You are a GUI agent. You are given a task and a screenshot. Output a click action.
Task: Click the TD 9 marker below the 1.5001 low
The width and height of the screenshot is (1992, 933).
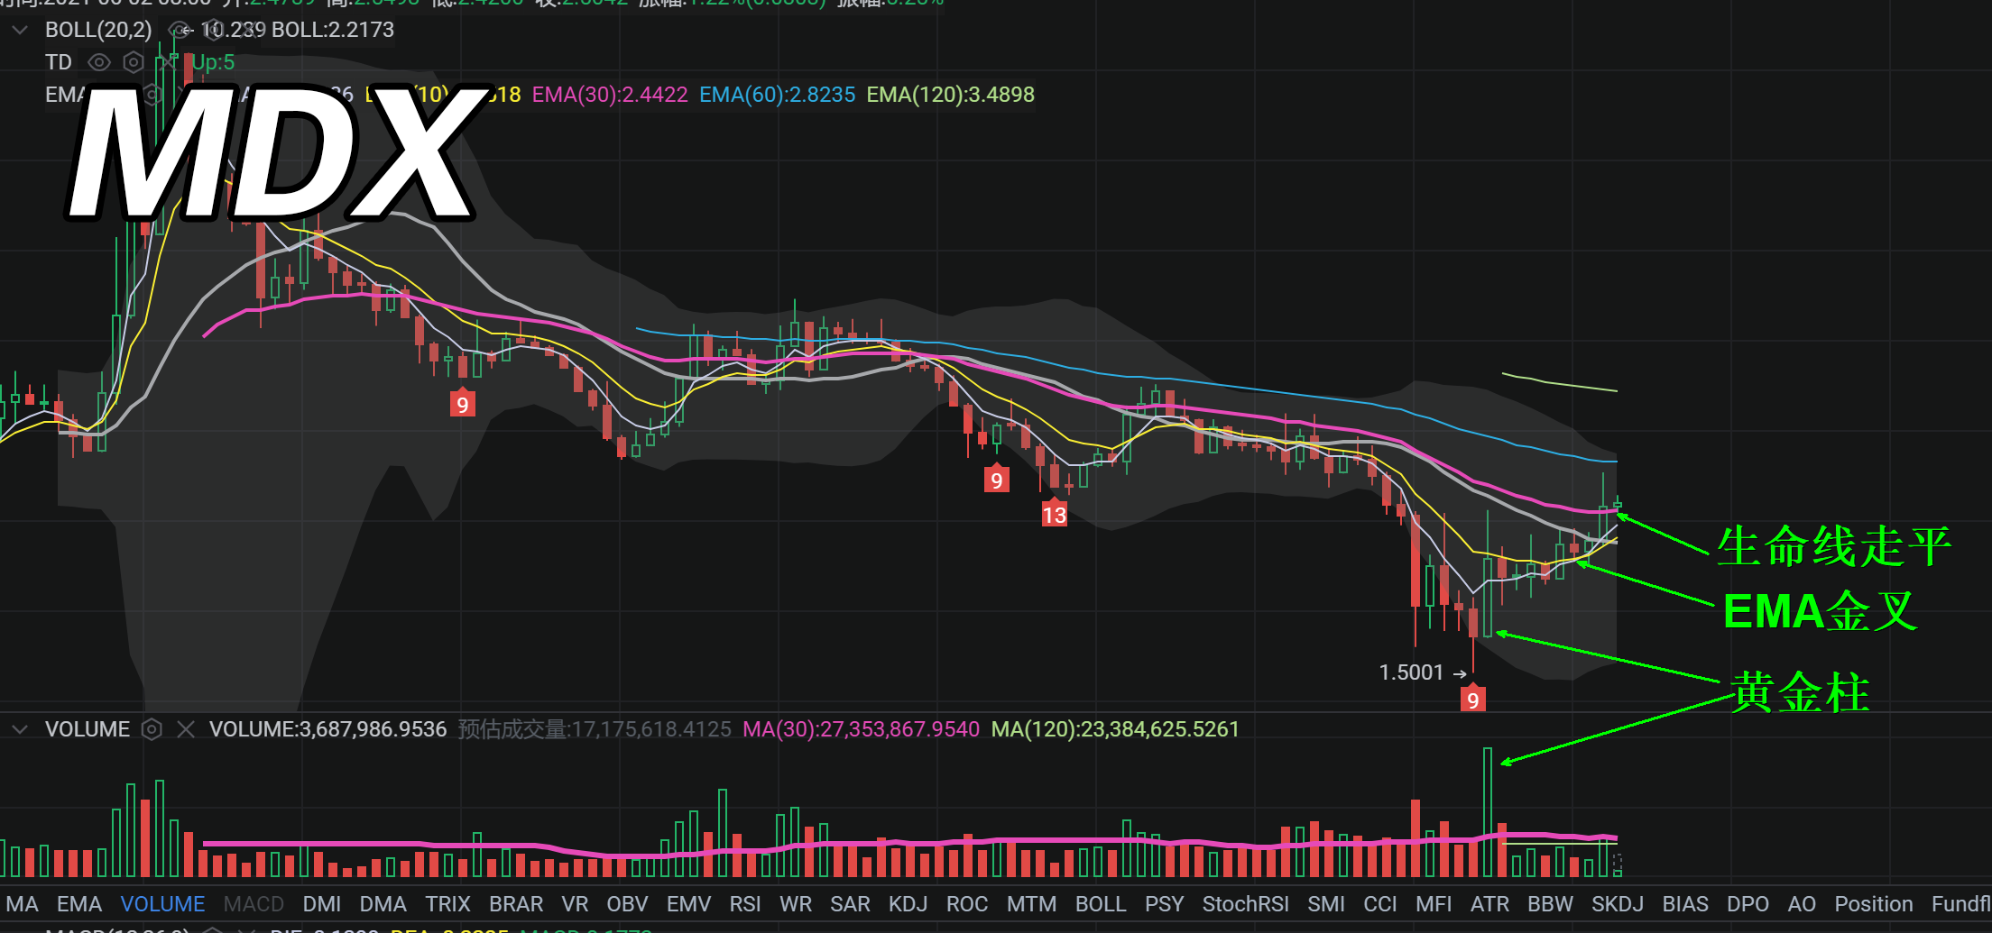1473,699
